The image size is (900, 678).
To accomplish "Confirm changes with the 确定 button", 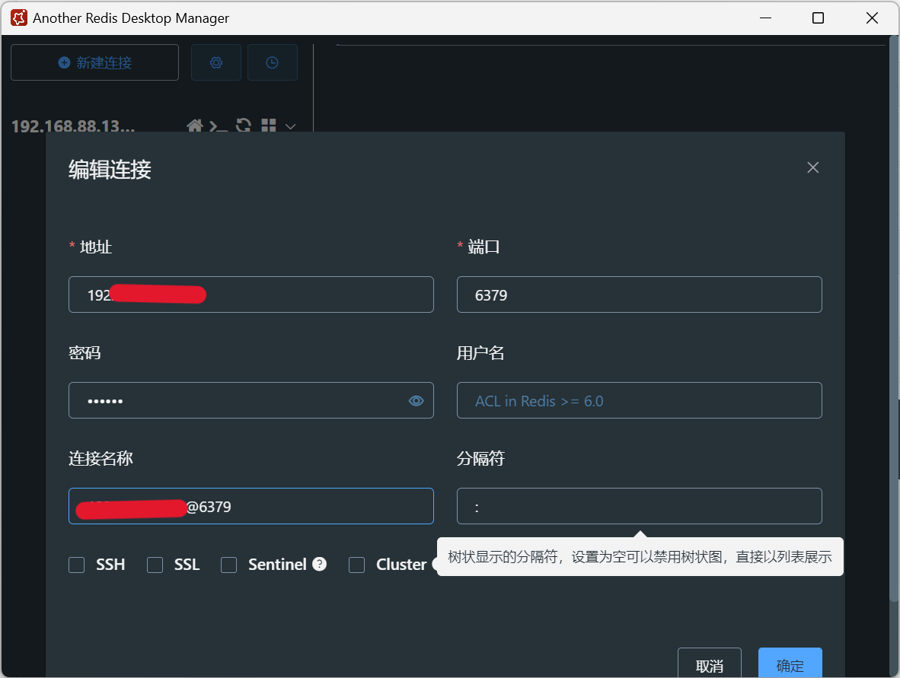I will pyautogui.click(x=790, y=665).
